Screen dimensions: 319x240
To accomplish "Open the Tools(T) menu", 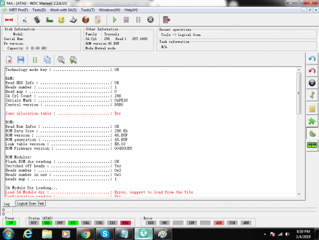I will point(88,10).
